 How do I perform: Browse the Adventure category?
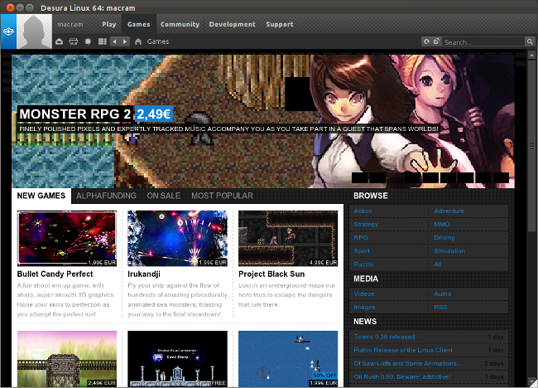[x=449, y=211]
